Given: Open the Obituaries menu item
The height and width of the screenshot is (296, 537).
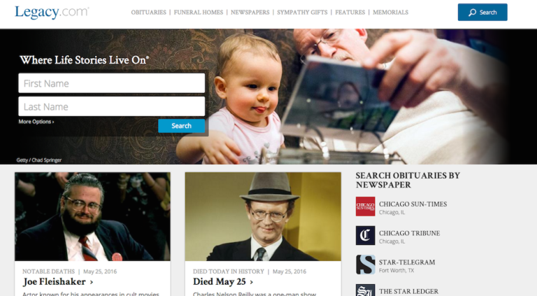Looking at the screenshot, I should point(149,13).
